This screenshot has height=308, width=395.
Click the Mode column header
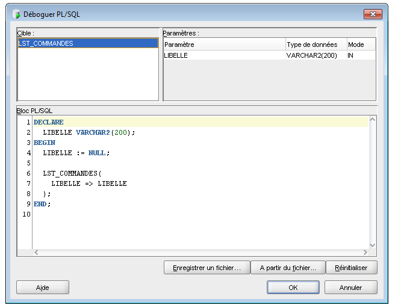point(360,45)
